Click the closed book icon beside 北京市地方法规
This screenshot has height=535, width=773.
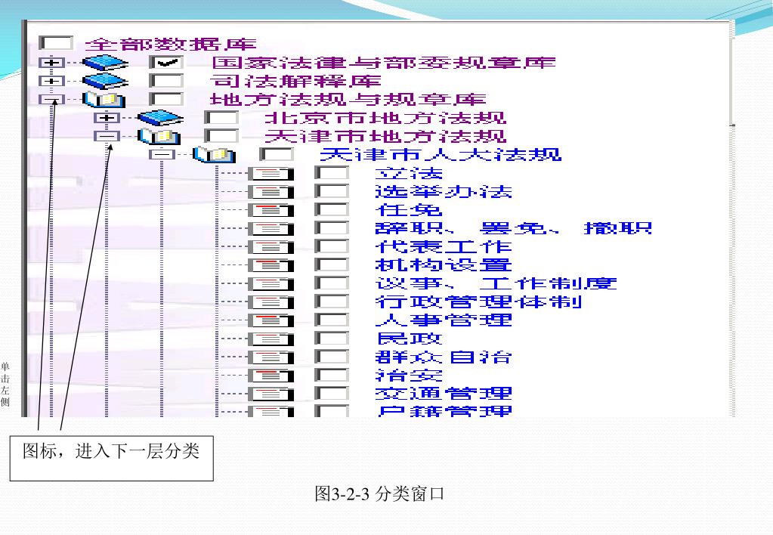coord(160,118)
